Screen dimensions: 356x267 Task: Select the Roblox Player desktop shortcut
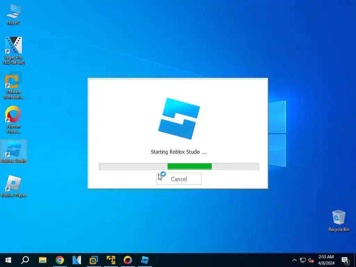click(14, 186)
